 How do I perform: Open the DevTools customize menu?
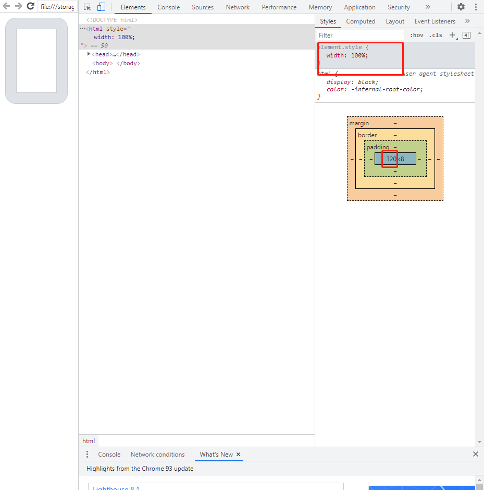pyautogui.click(x=476, y=7)
